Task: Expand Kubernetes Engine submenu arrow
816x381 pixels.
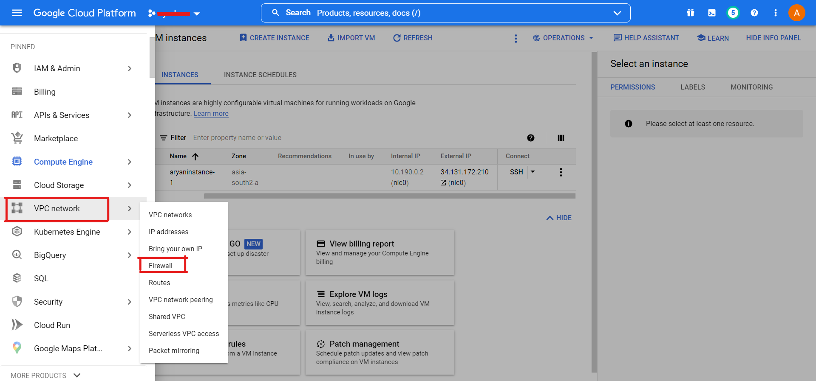Action: (x=130, y=232)
